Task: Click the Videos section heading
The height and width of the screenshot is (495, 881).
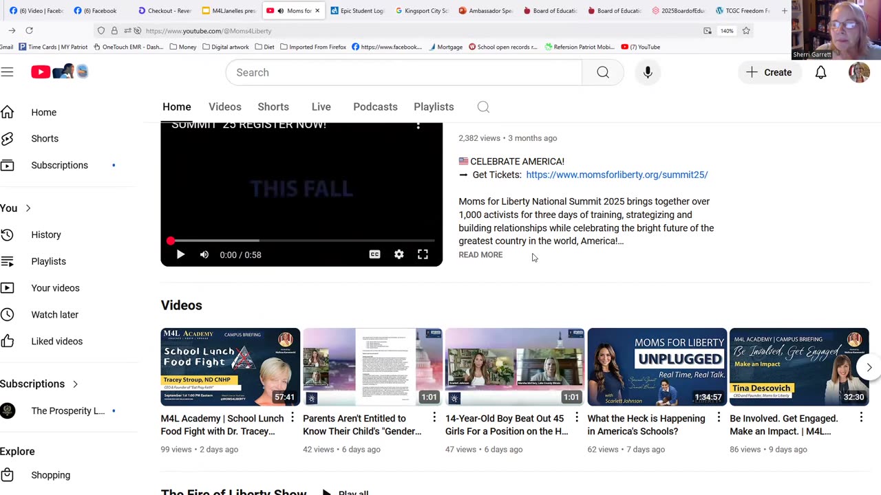Action: (x=182, y=305)
